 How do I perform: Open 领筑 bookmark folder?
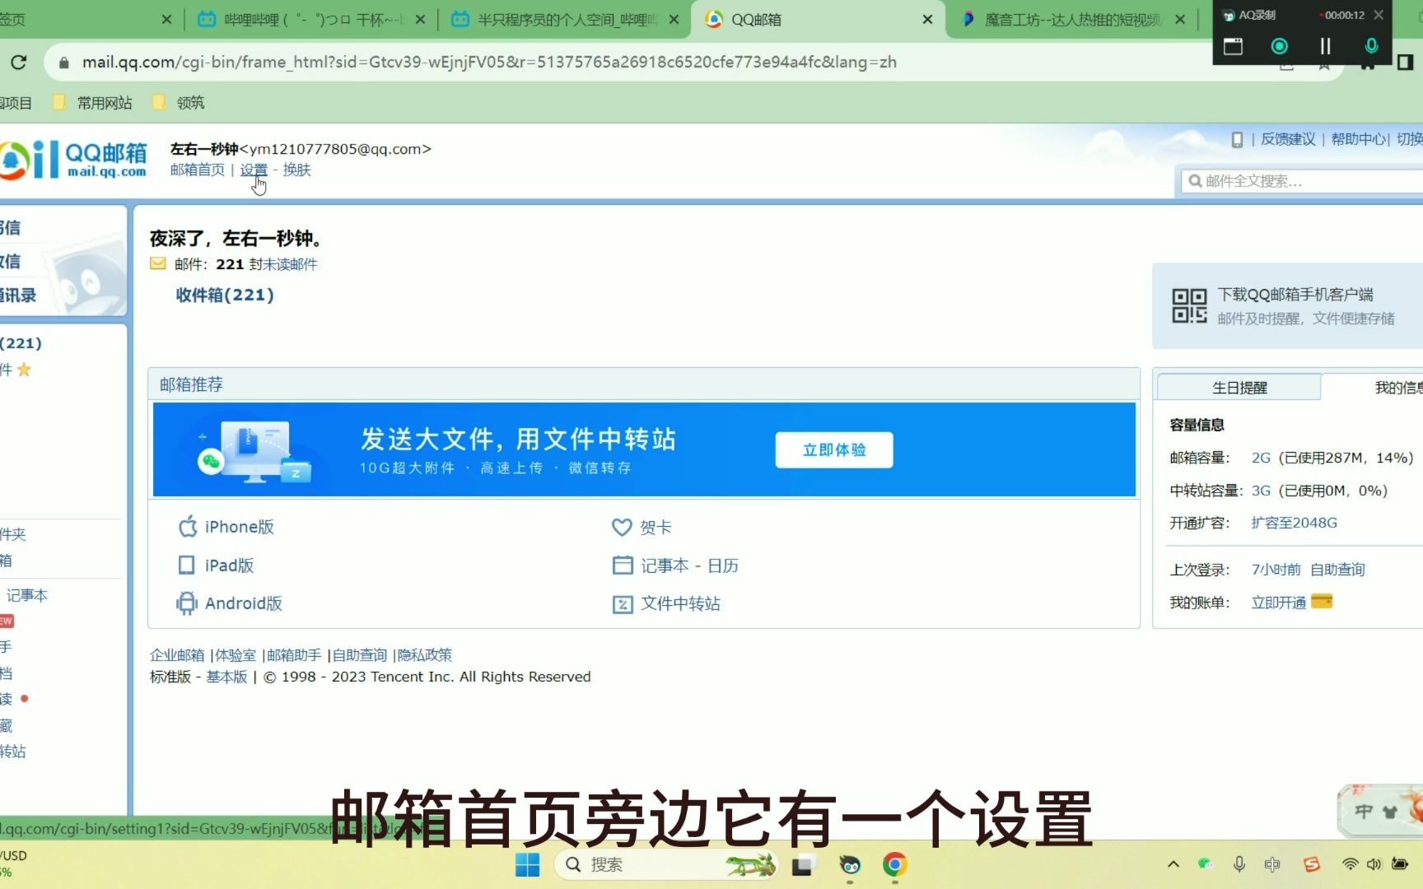click(x=179, y=103)
